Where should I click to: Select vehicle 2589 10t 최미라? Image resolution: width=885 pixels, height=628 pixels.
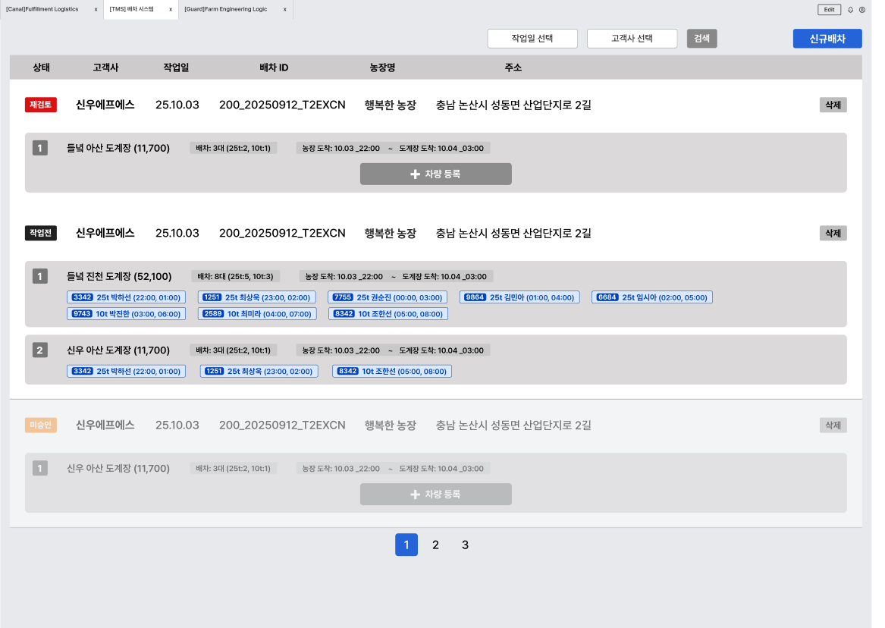(257, 314)
